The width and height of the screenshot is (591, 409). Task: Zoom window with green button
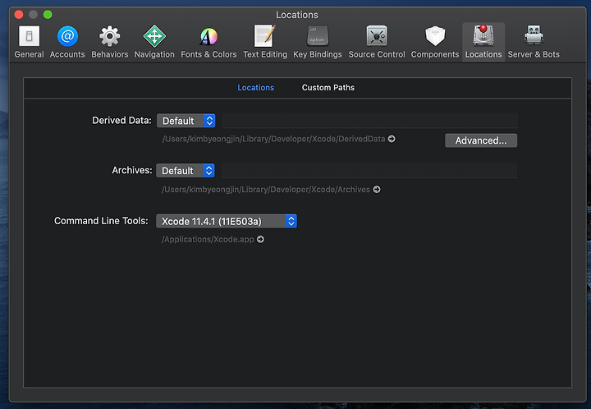click(48, 15)
